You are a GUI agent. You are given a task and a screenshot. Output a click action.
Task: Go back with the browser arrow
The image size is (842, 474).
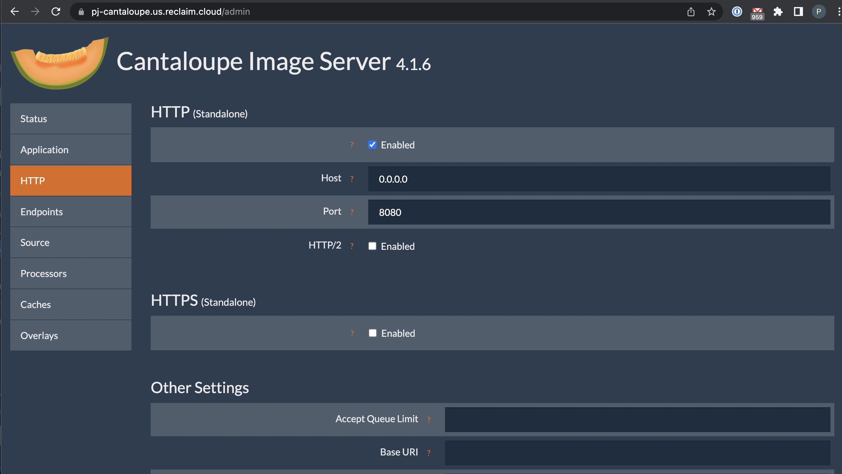[15, 12]
